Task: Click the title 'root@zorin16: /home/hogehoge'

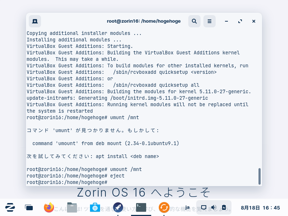Action: [144, 21]
